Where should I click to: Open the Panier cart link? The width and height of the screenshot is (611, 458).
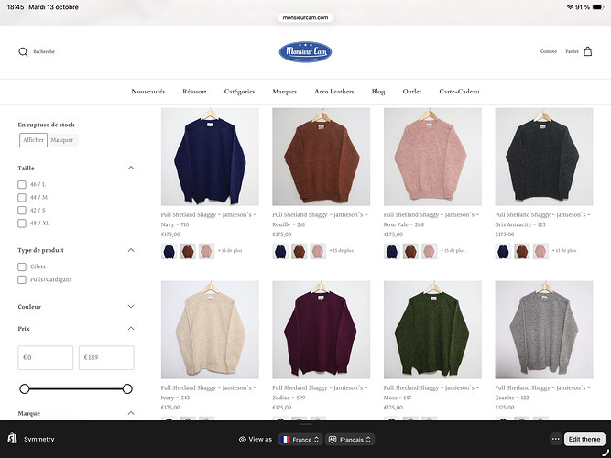[x=572, y=51]
